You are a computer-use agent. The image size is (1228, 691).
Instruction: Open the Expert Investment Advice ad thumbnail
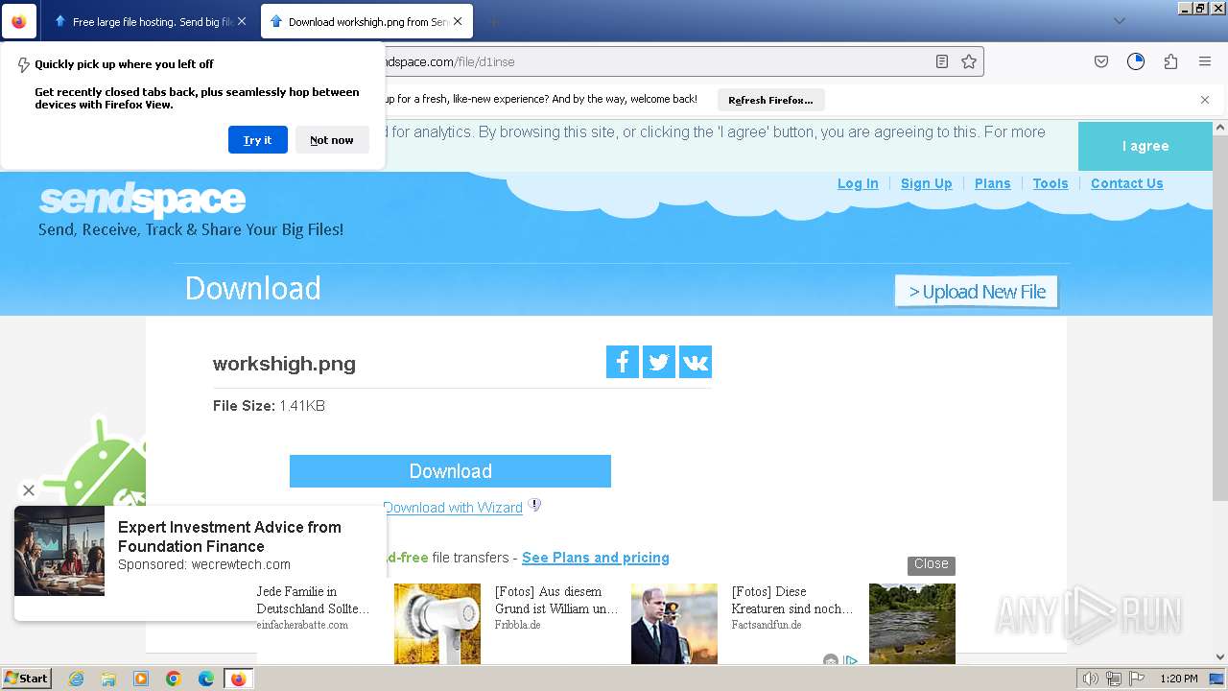coord(59,551)
